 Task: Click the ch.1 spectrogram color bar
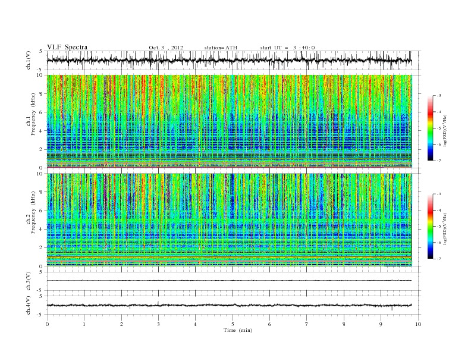click(x=430, y=128)
